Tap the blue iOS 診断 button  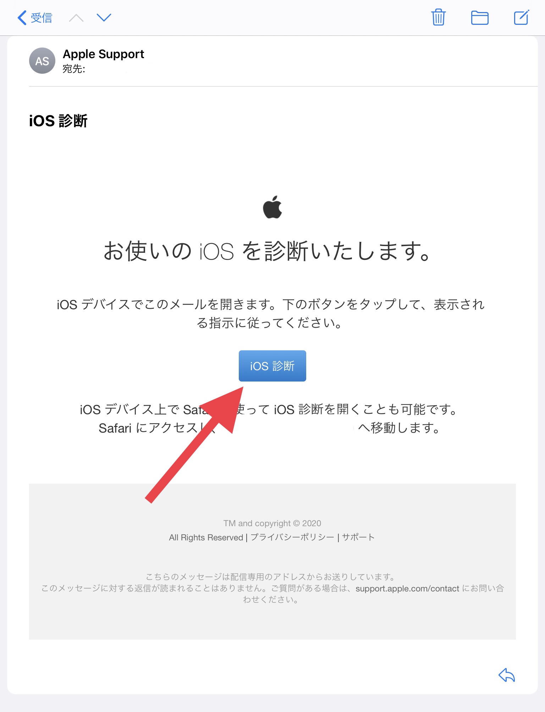click(x=272, y=366)
